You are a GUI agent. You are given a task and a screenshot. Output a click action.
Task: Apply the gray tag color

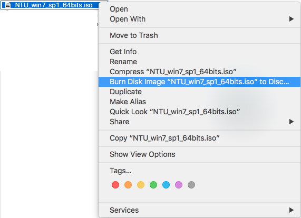tap(191, 185)
